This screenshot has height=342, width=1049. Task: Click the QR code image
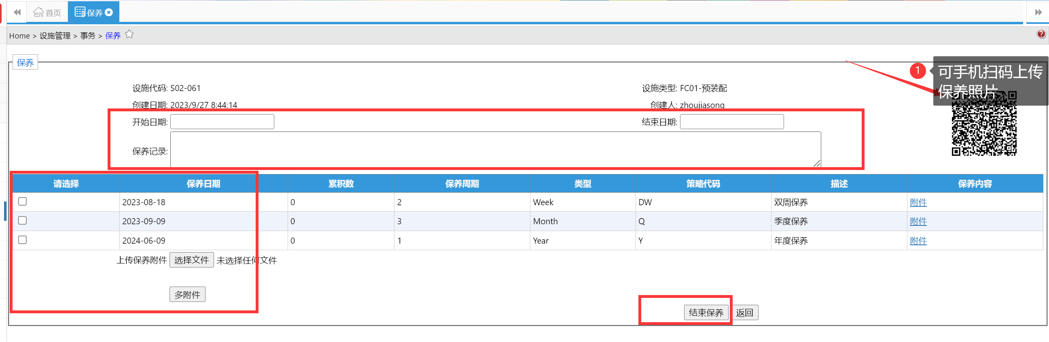tap(984, 123)
